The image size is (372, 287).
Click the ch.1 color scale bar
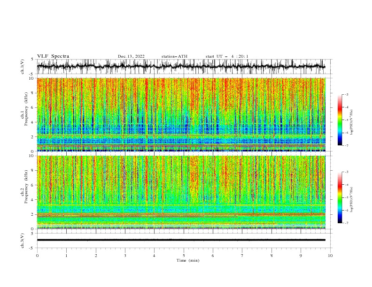pyautogui.click(x=340, y=120)
